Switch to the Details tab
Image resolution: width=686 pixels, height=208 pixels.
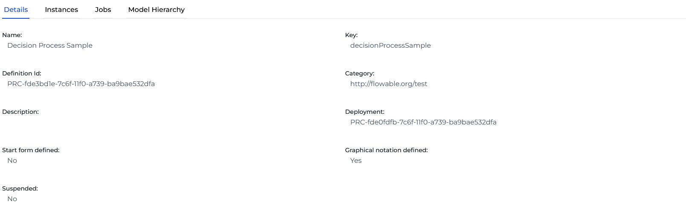tap(16, 9)
